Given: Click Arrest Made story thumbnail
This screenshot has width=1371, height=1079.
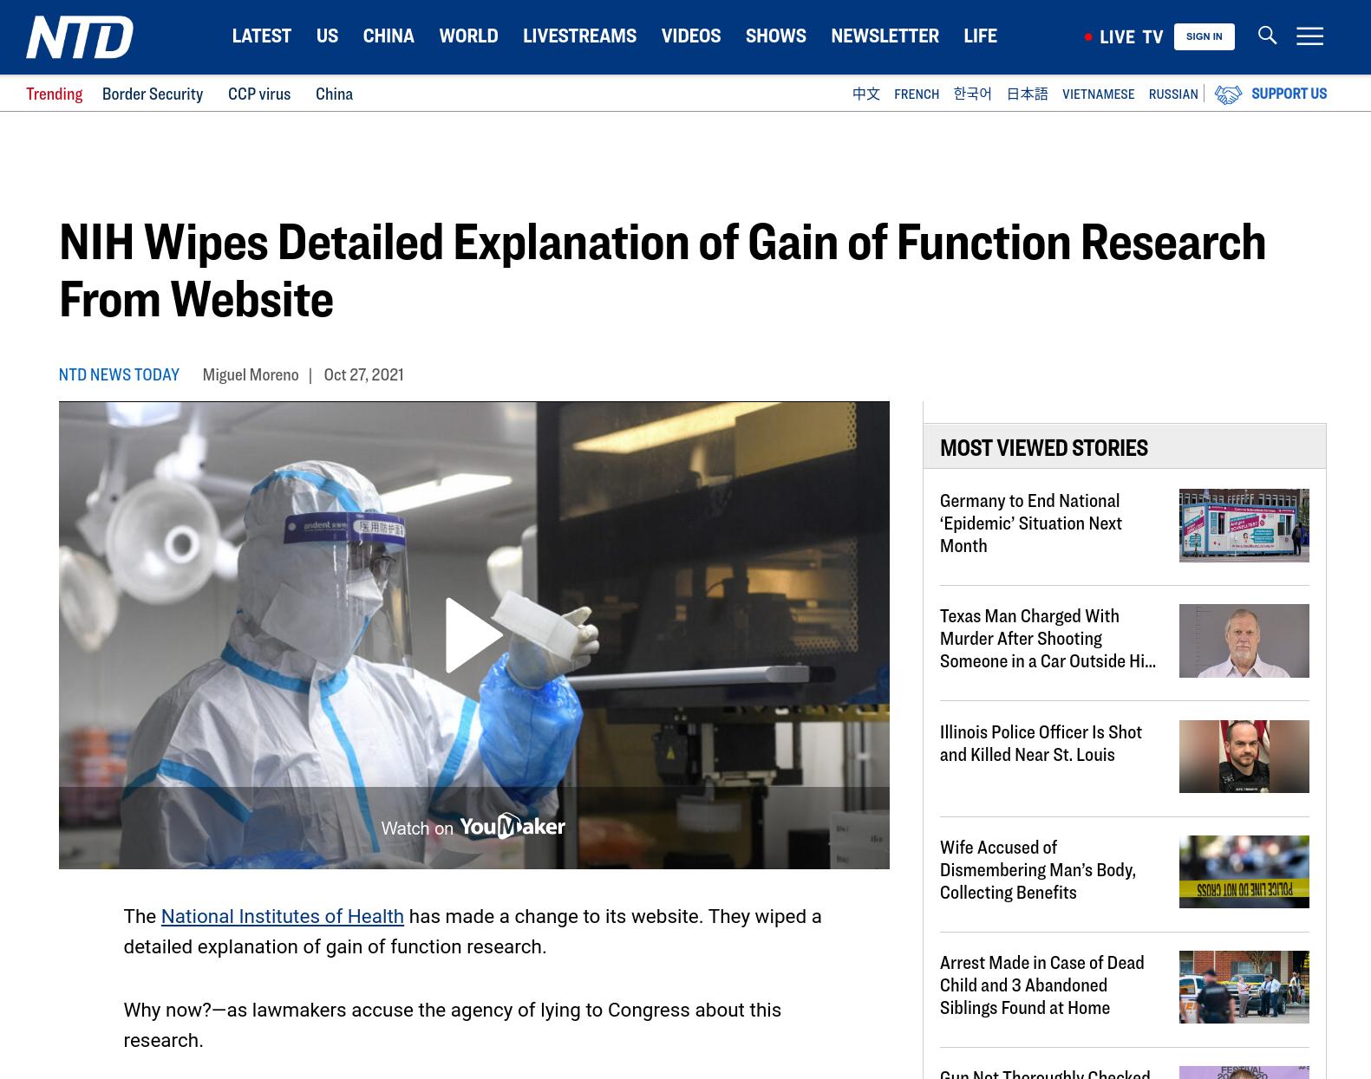Looking at the screenshot, I should pos(1244,987).
